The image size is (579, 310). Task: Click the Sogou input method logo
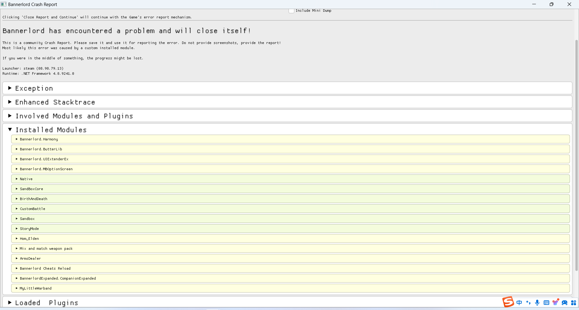(x=508, y=302)
